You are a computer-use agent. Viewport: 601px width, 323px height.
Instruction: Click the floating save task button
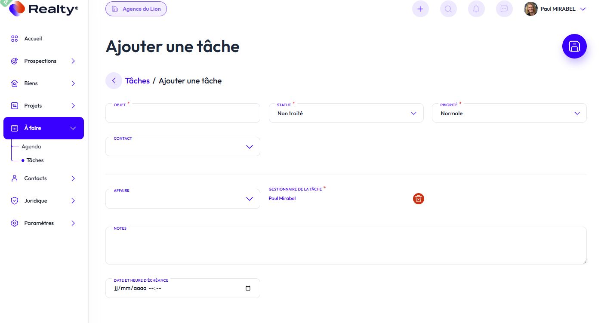click(574, 46)
